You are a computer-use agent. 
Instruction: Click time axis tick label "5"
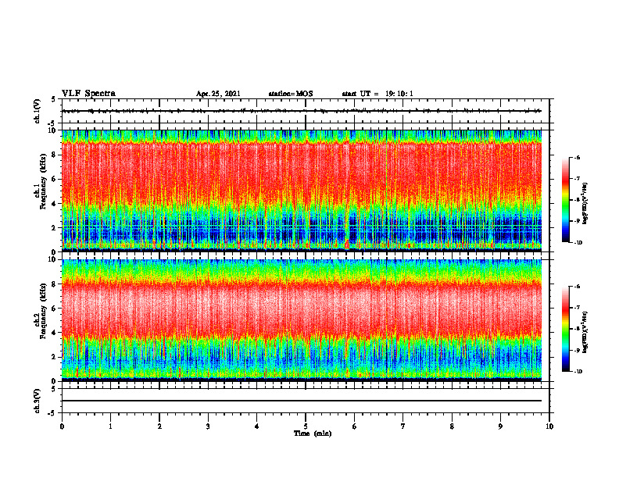[306, 426]
